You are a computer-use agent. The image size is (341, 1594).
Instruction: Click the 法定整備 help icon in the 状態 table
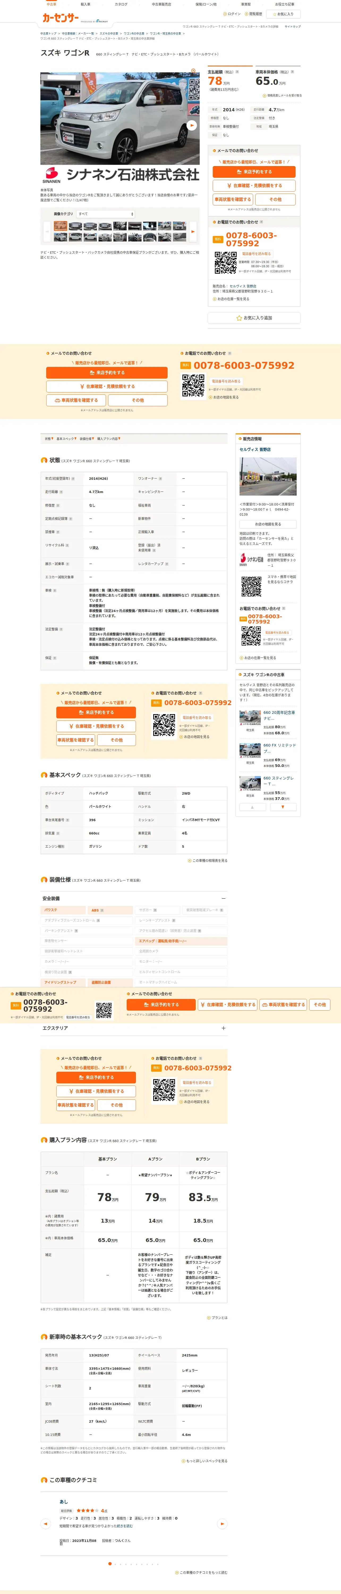point(61,629)
